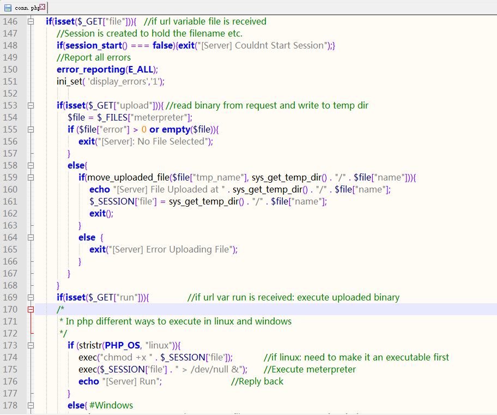Collapse the else fold at line 164

coord(31,238)
